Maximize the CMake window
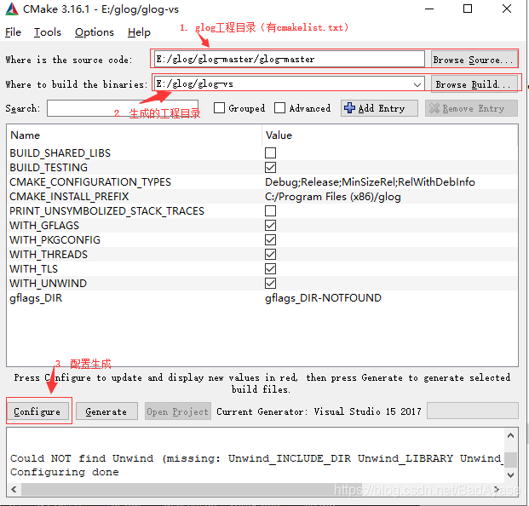529x506 pixels. (468, 9)
